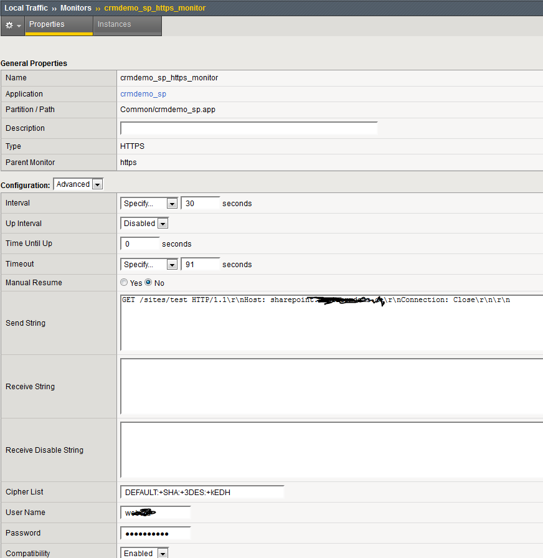
Task: Click Monitors in the breadcrumb trail
Action: coord(75,8)
